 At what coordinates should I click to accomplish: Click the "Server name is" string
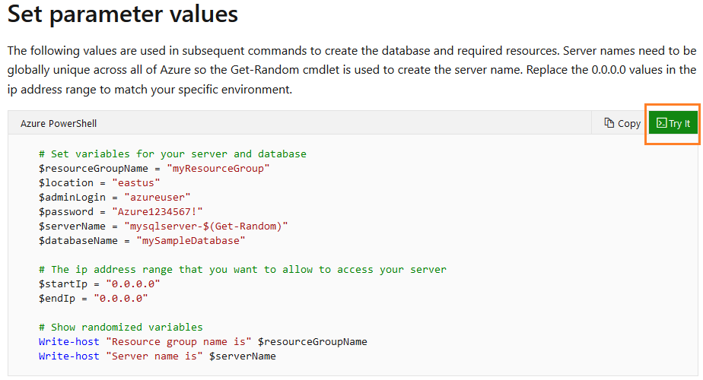151,356
